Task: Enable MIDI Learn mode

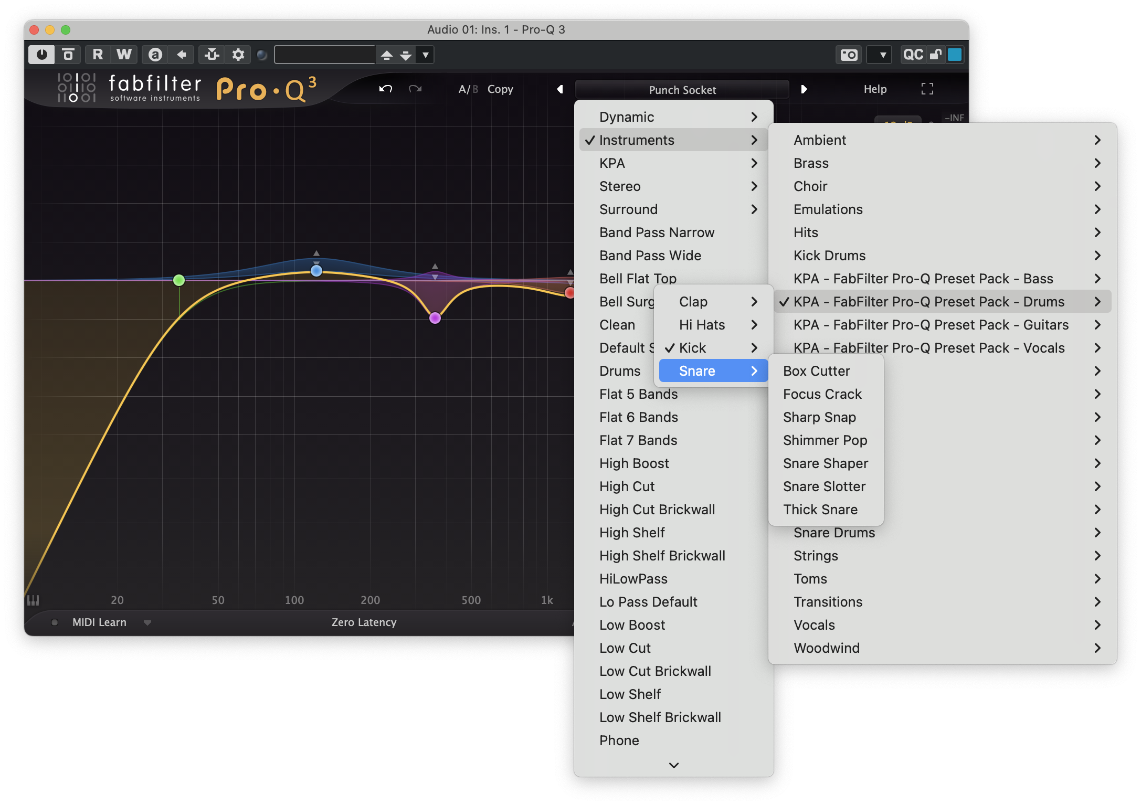Action: pos(99,622)
